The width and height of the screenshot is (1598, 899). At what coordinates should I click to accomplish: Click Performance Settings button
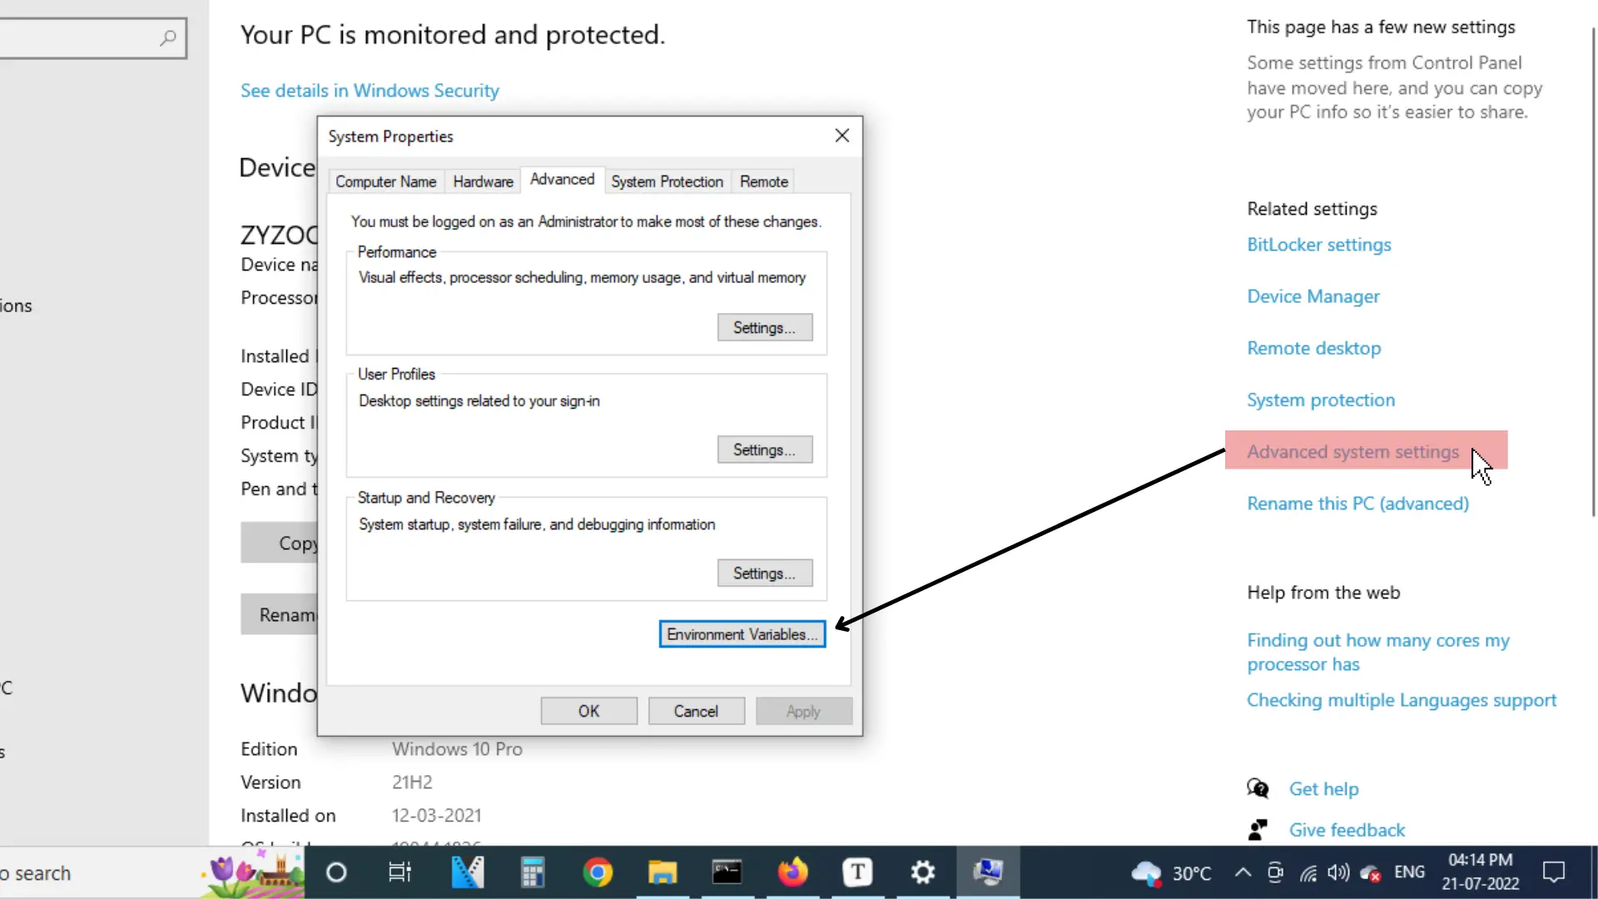(x=765, y=327)
